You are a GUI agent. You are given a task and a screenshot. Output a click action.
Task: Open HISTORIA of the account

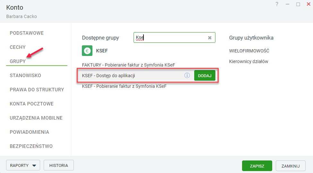(x=58, y=166)
